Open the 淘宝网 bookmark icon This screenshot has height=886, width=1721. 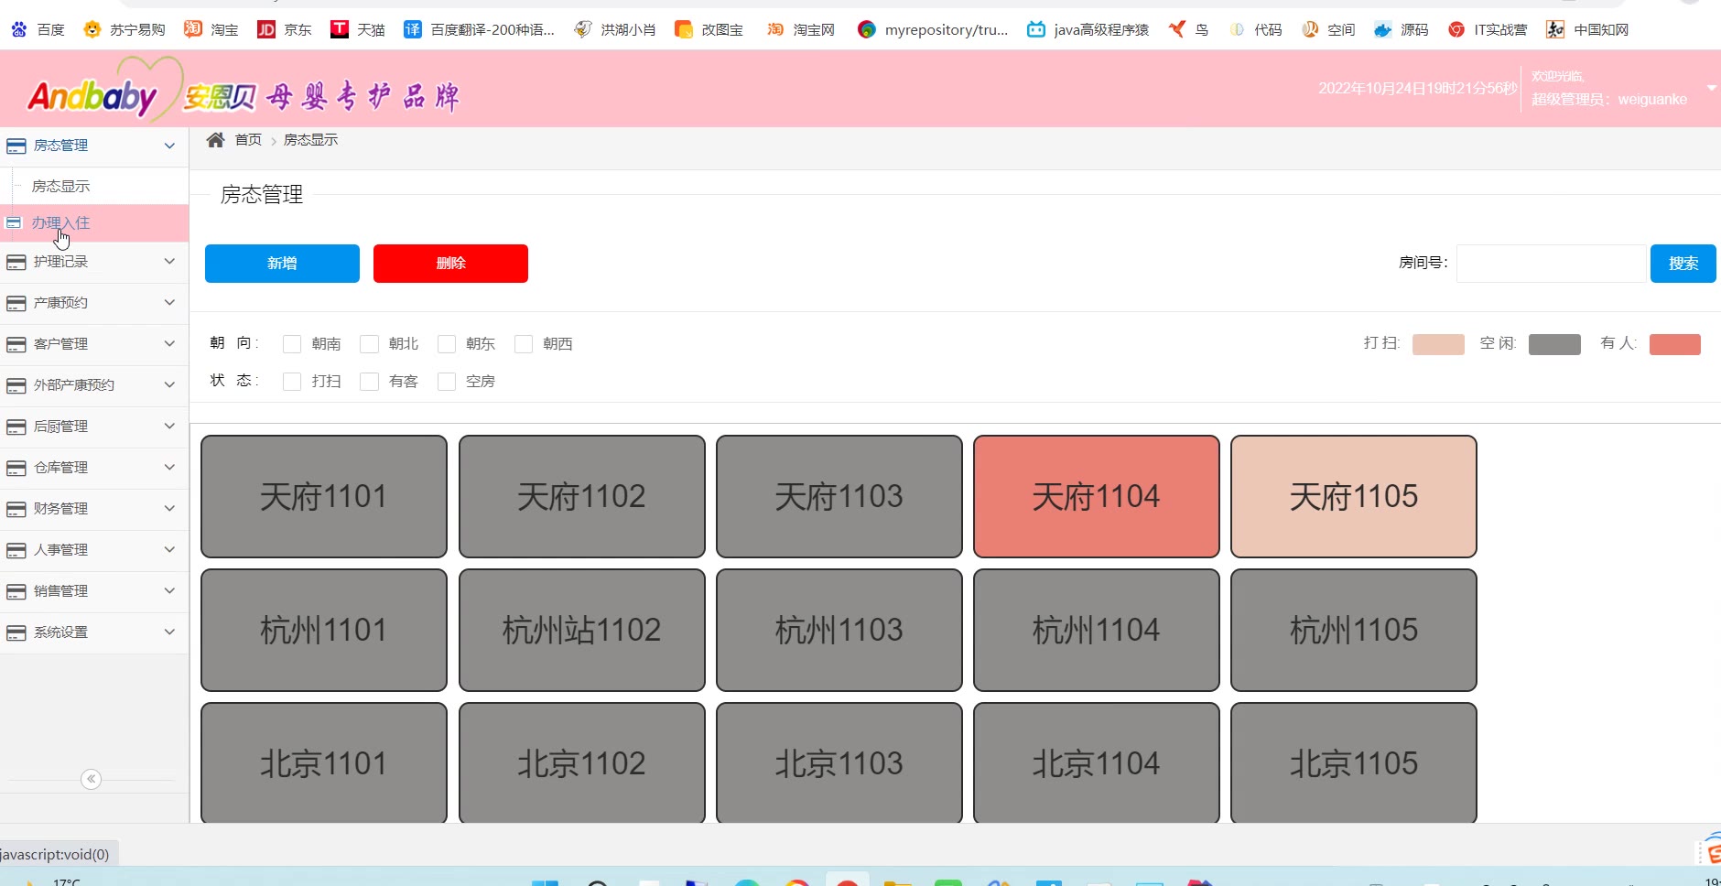[775, 29]
